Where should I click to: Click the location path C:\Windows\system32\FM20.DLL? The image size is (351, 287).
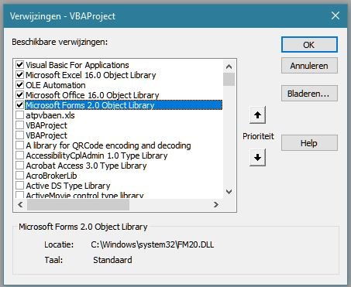(x=153, y=244)
